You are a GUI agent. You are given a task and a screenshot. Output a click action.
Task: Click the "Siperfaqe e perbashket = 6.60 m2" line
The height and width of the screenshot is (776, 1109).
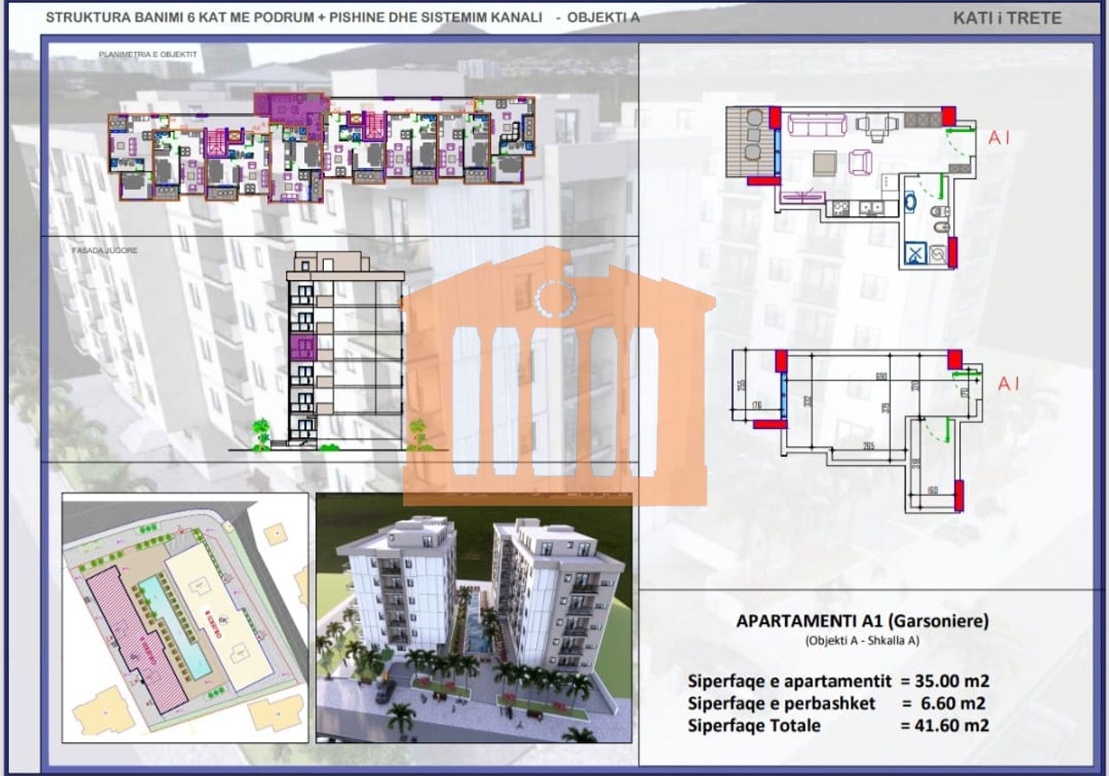[837, 703]
